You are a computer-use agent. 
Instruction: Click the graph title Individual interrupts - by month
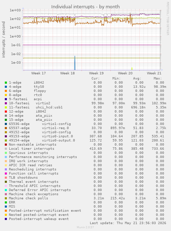pyautogui.click(x=85, y=7)
